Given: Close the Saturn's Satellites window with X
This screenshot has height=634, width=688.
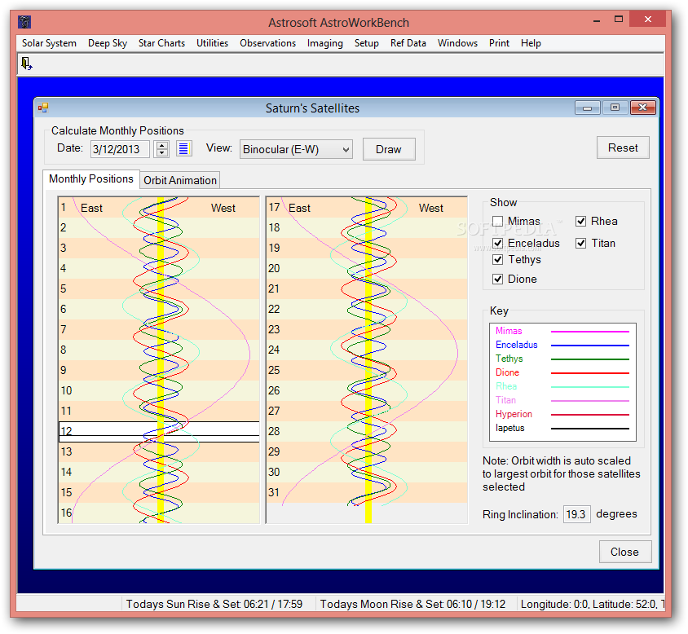Looking at the screenshot, I should 643,108.
